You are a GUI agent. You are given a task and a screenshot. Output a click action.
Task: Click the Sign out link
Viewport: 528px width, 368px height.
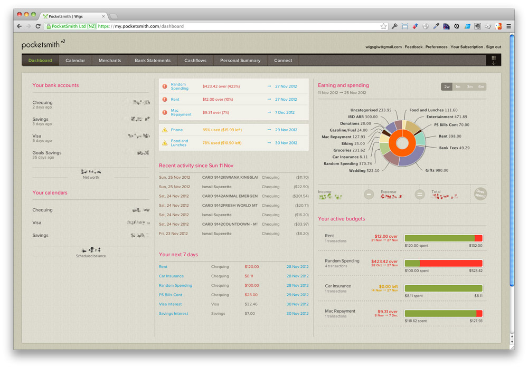click(x=493, y=46)
